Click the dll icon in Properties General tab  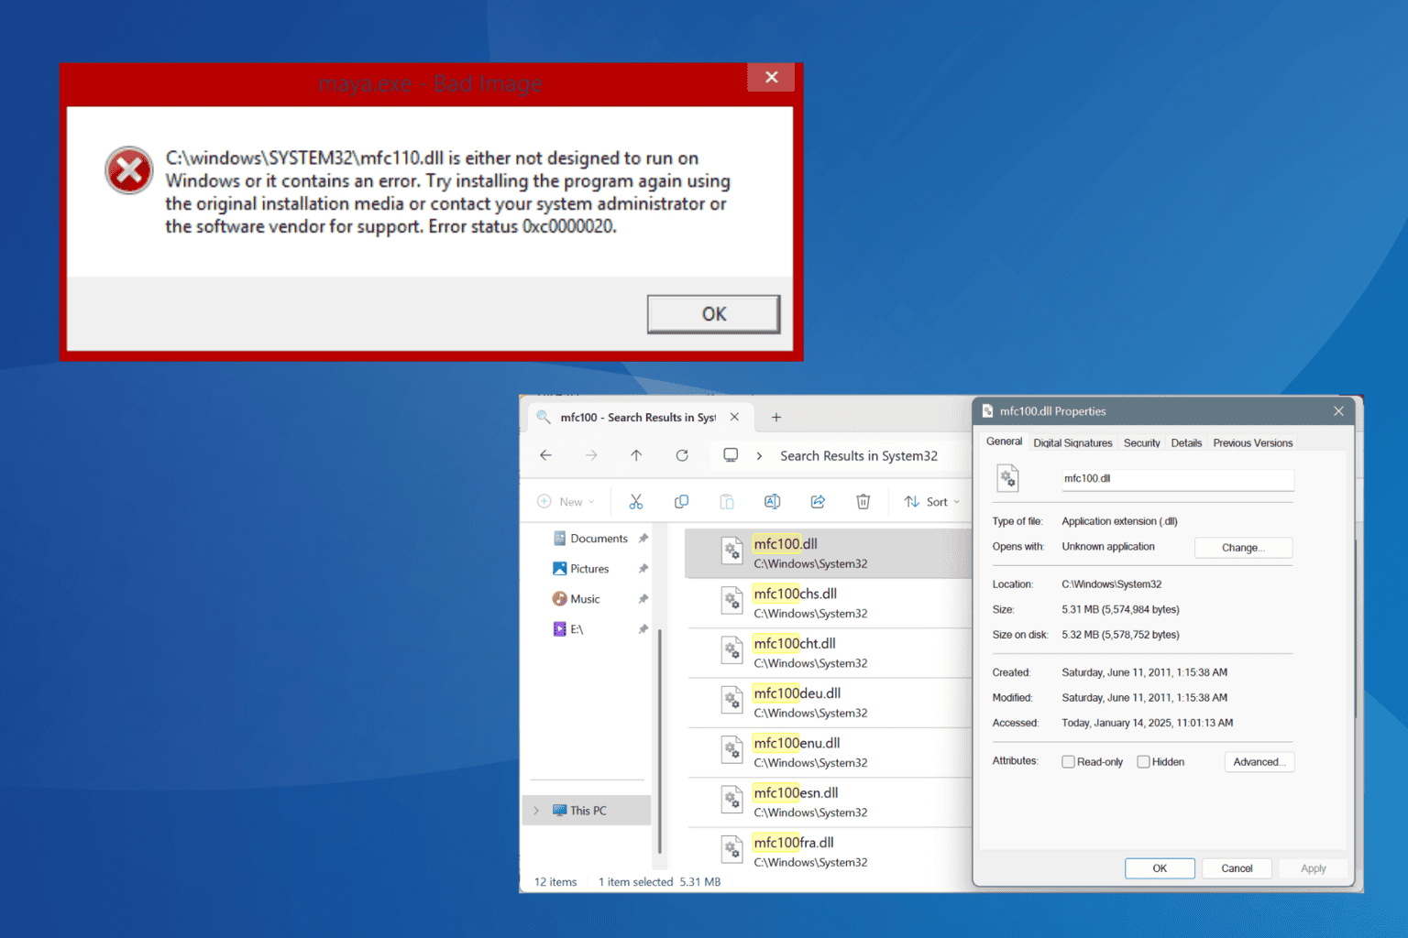1008,478
